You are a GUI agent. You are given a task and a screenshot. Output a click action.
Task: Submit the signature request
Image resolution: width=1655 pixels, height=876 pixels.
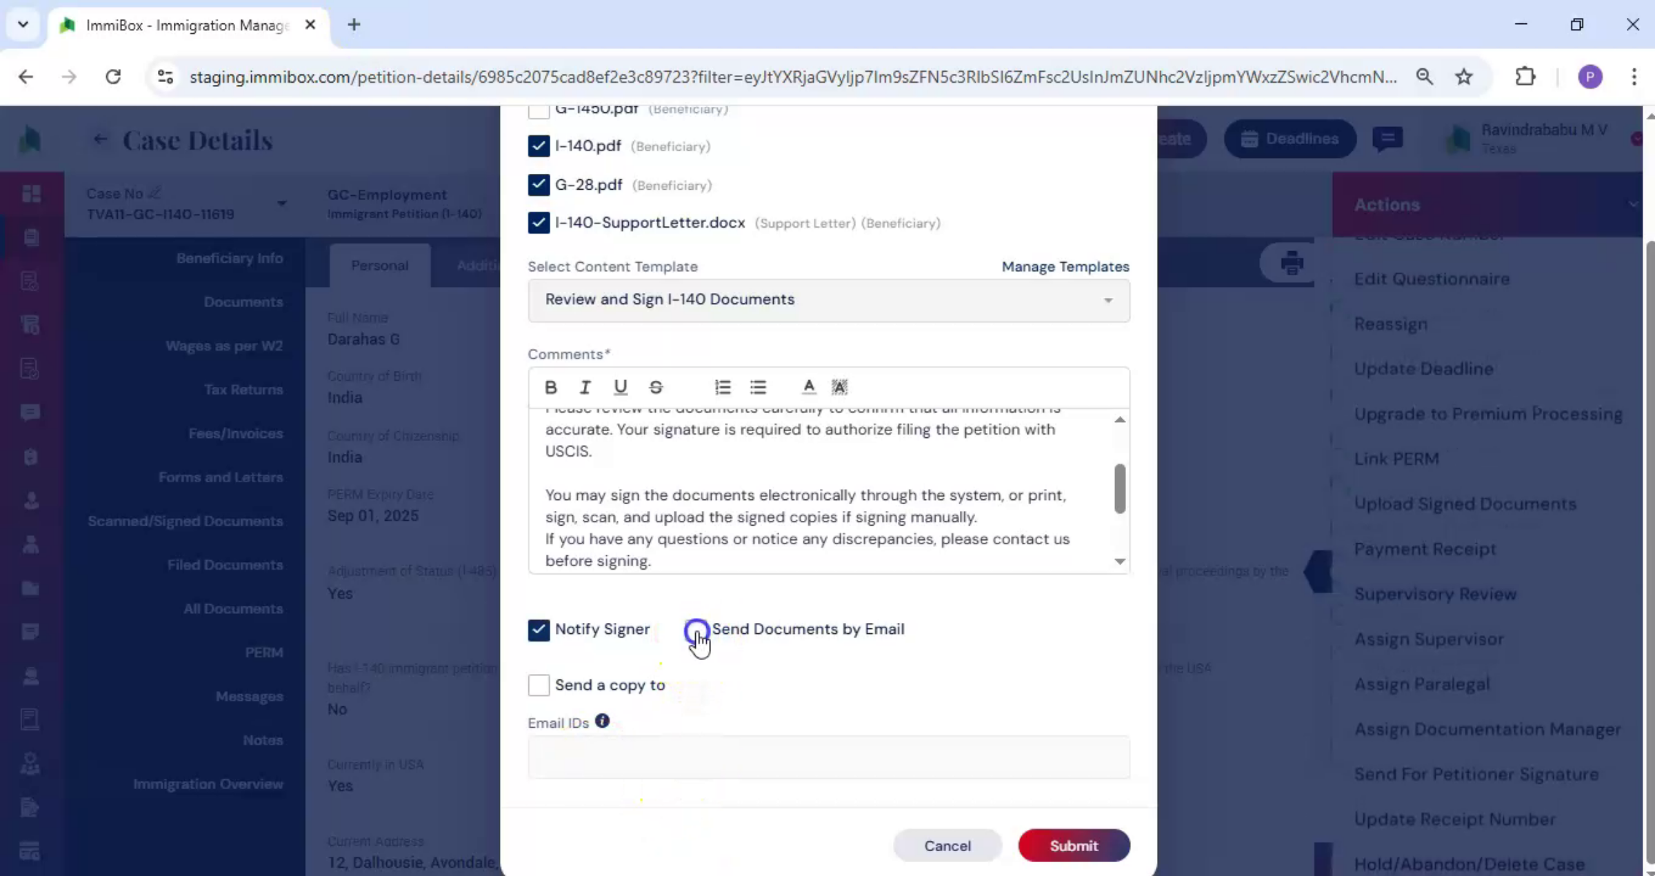point(1074,846)
